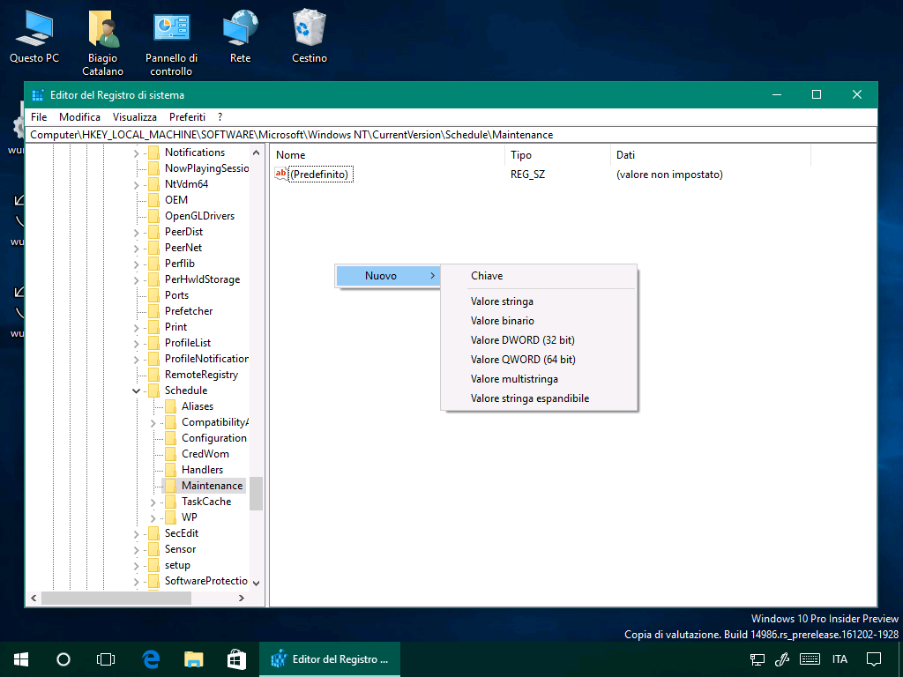Open the ? help menu

[x=220, y=117]
